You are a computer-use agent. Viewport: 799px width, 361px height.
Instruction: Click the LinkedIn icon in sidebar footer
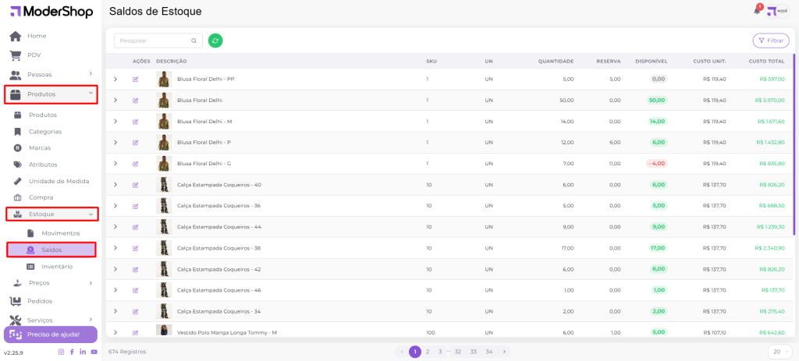pos(83,352)
